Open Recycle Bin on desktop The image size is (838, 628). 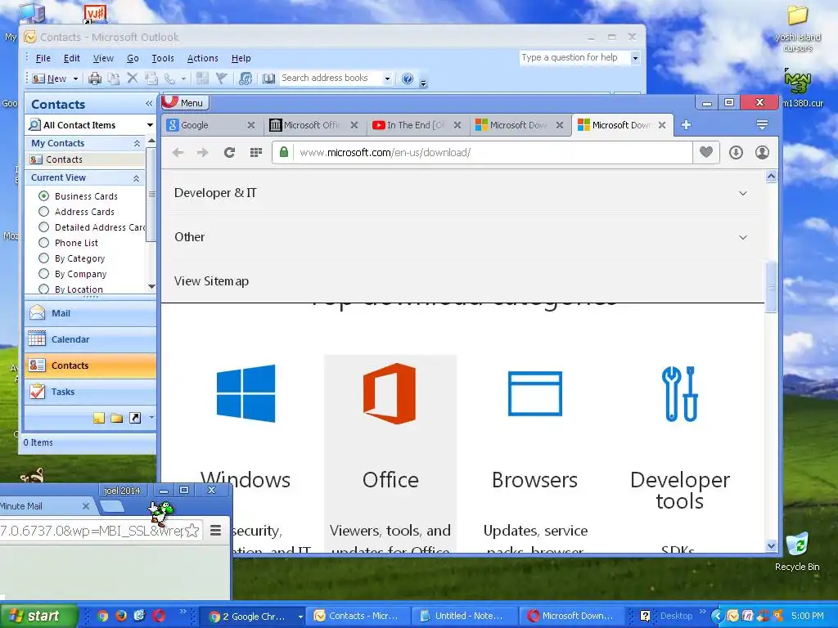coord(797,551)
